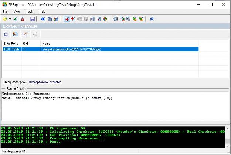Screen dimensions: 231x155
Task: Click the 'Precompiling Resources...' log line
Action: click(53, 138)
